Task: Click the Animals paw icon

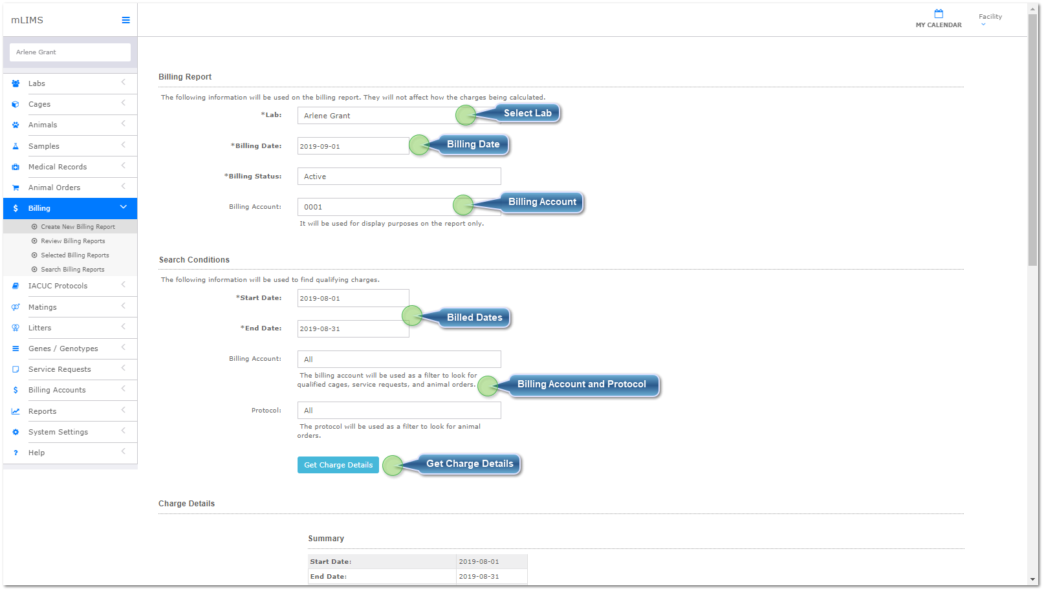Action: 16,125
